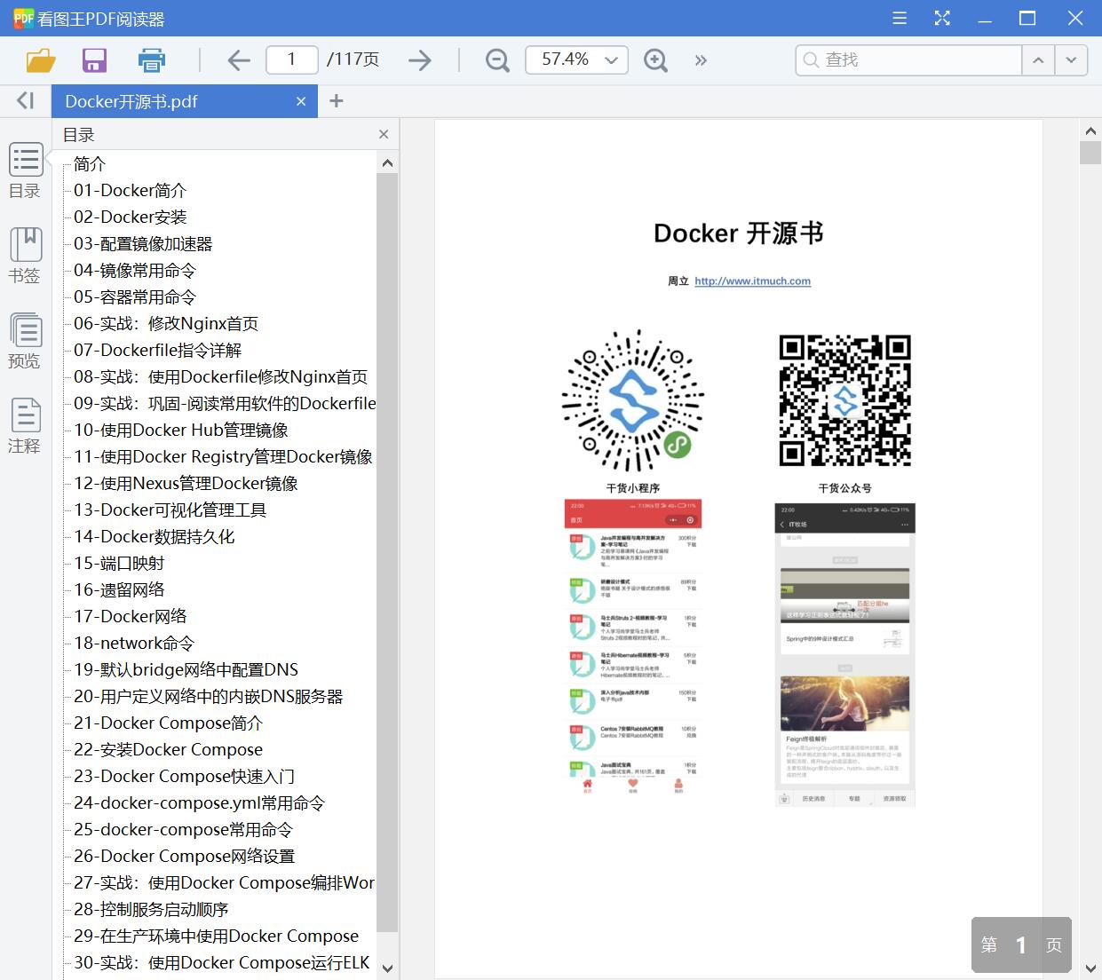Click document scrollbar up arrow
The width and height of the screenshot is (1102, 980).
tap(1090, 131)
